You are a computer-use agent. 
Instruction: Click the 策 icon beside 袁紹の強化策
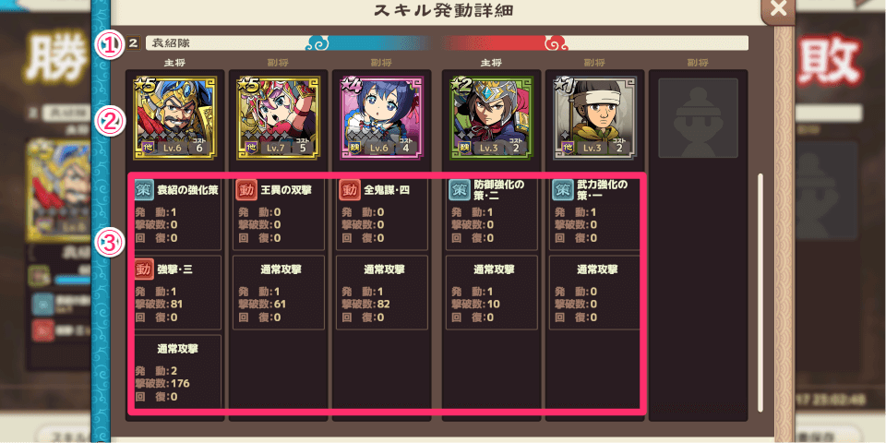(145, 190)
